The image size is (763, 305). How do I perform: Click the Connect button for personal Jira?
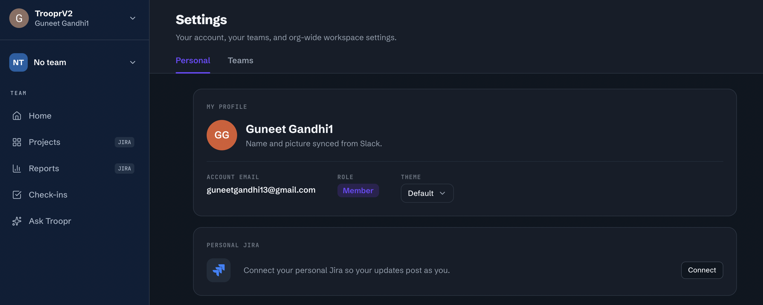[702, 270]
